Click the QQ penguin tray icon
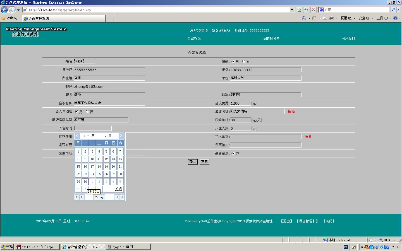The width and height of the screenshot is (402, 251). (367, 247)
